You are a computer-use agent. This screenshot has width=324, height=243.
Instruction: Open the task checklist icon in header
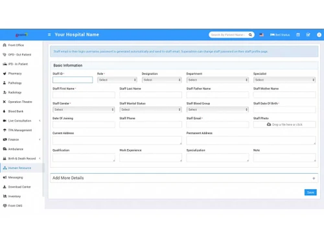pos(308,35)
